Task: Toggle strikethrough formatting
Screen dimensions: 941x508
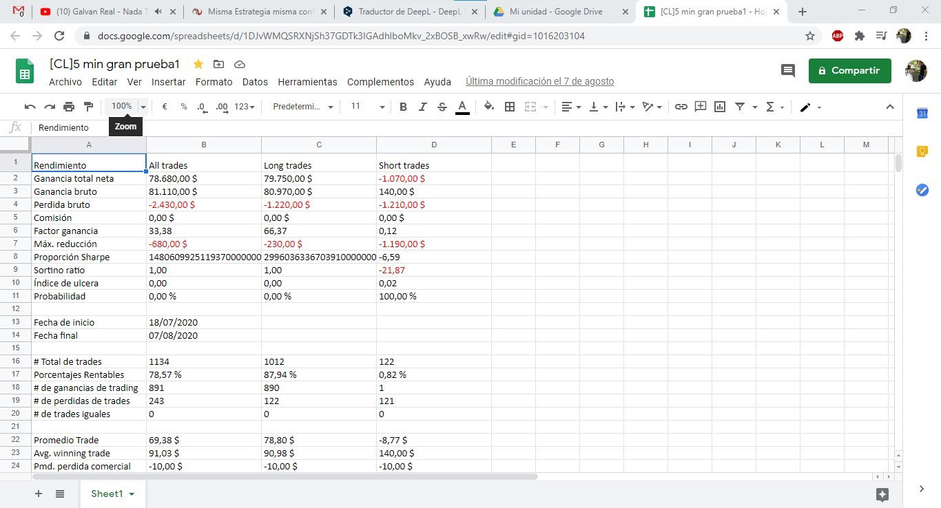Action: tap(442, 107)
